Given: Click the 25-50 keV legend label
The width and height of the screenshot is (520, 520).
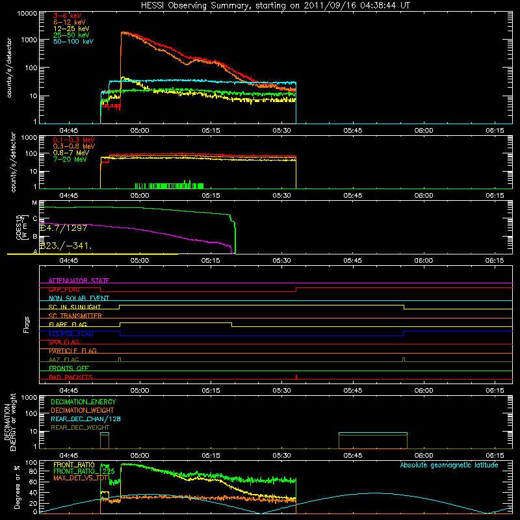Looking at the screenshot, I should pos(71,35).
